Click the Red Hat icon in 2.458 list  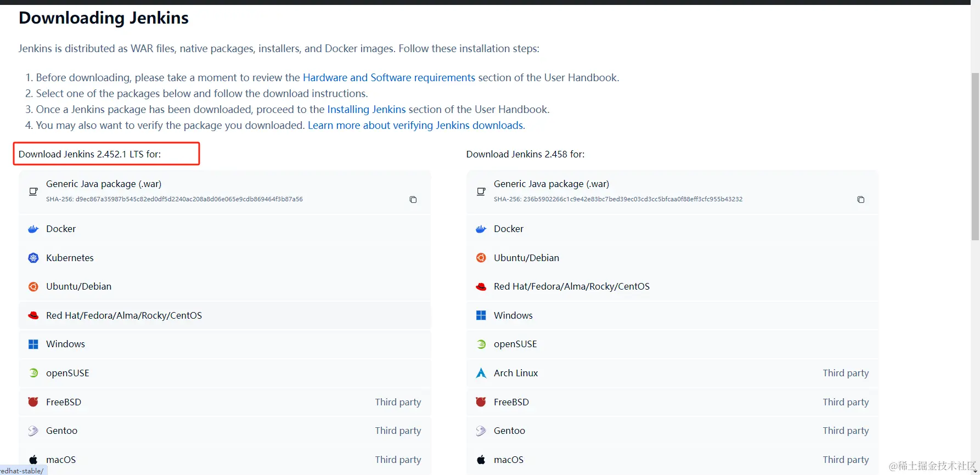coord(481,287)
